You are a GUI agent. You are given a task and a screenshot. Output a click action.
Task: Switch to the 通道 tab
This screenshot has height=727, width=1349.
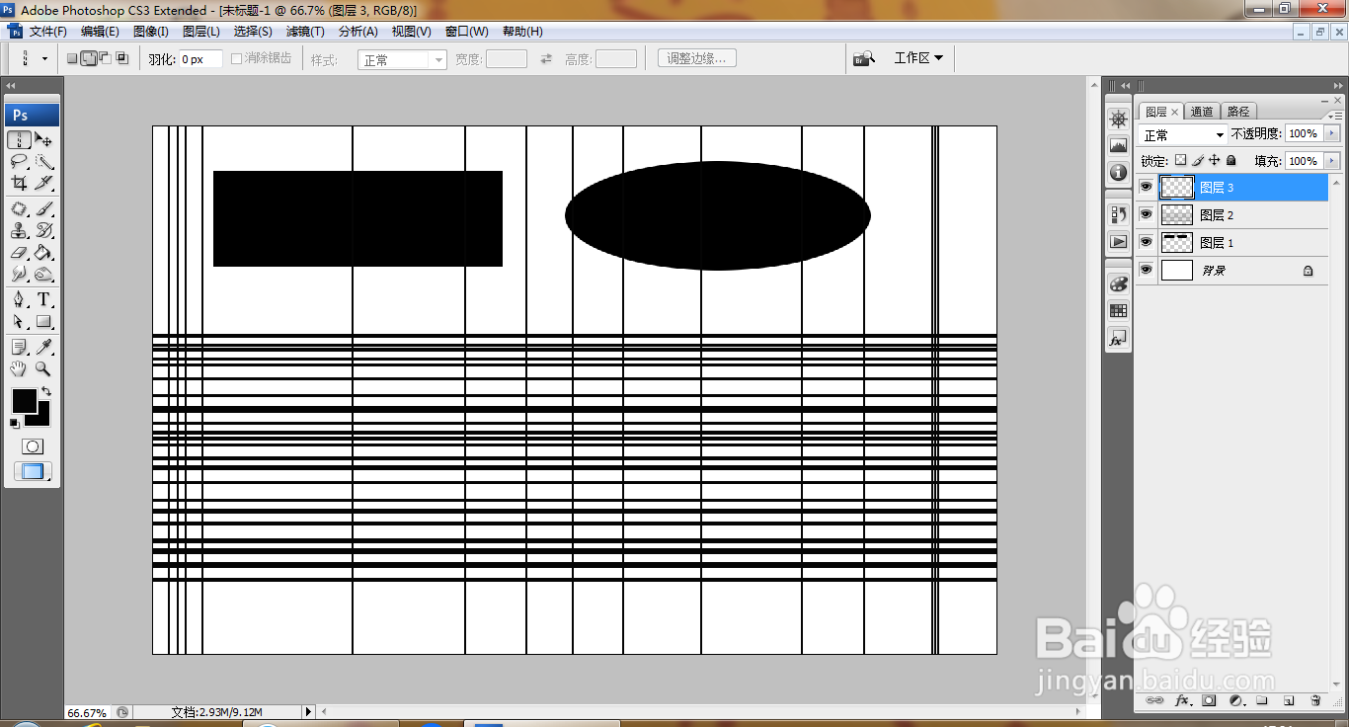point(1202,112)
